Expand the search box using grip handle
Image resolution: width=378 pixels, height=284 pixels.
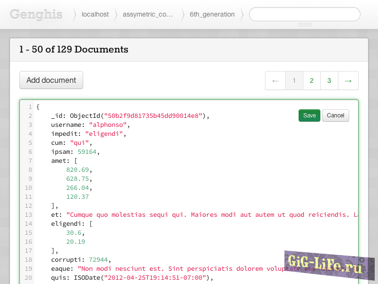305,24
